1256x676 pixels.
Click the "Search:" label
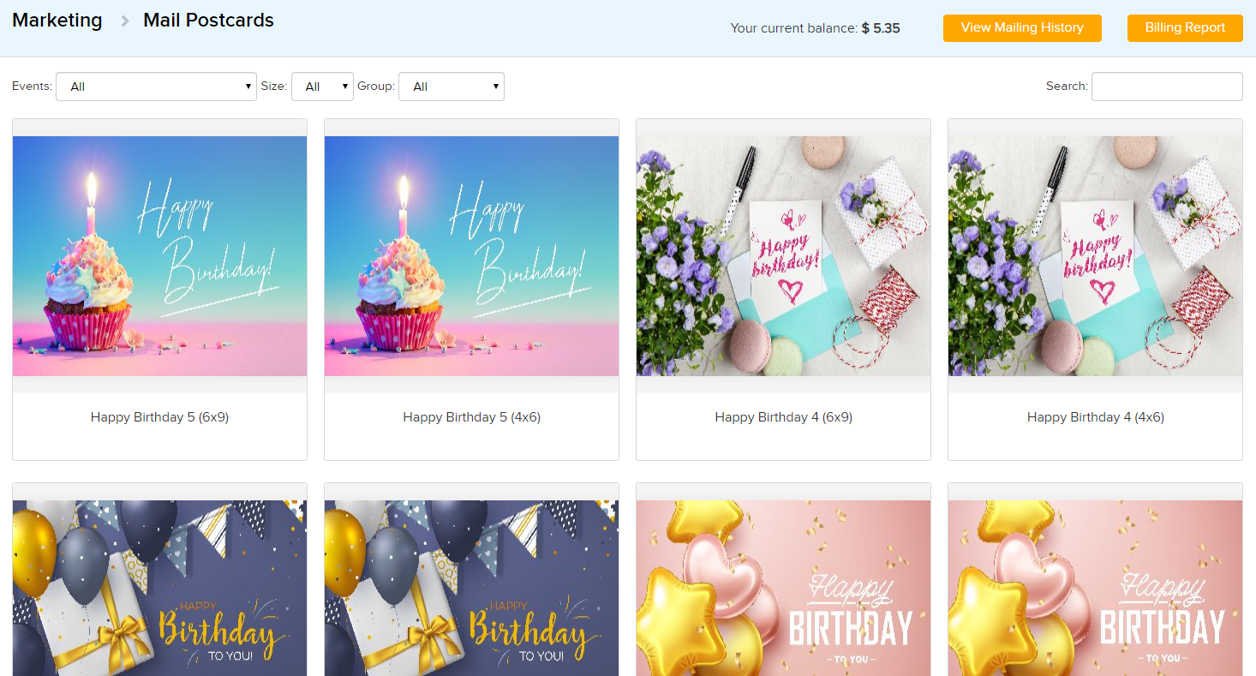pos(1067,87)
